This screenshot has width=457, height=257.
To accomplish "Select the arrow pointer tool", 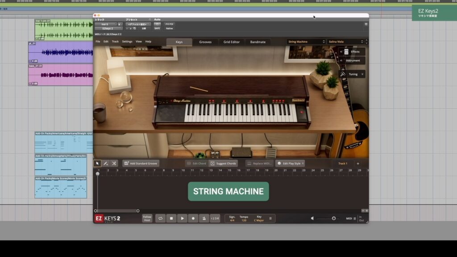I will [x=97, y=164].
